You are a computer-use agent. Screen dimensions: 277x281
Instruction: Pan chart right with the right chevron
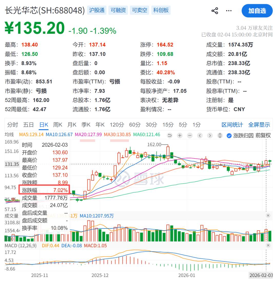(210, 135)
